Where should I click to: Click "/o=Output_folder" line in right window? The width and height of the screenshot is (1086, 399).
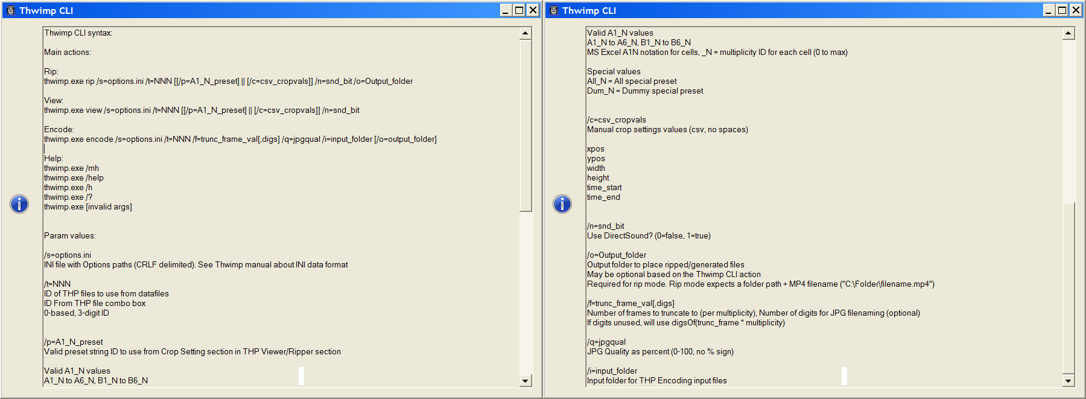click(617, 255)
